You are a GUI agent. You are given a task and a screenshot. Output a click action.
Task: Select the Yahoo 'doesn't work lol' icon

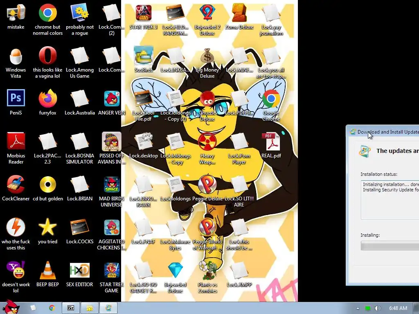(16, 270)
